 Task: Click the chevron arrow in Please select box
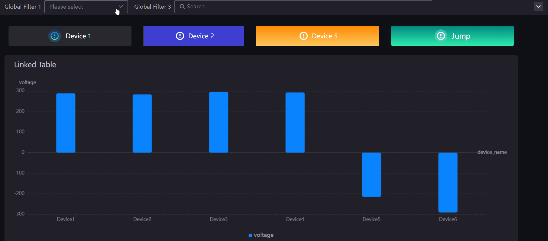coord(121,6)
